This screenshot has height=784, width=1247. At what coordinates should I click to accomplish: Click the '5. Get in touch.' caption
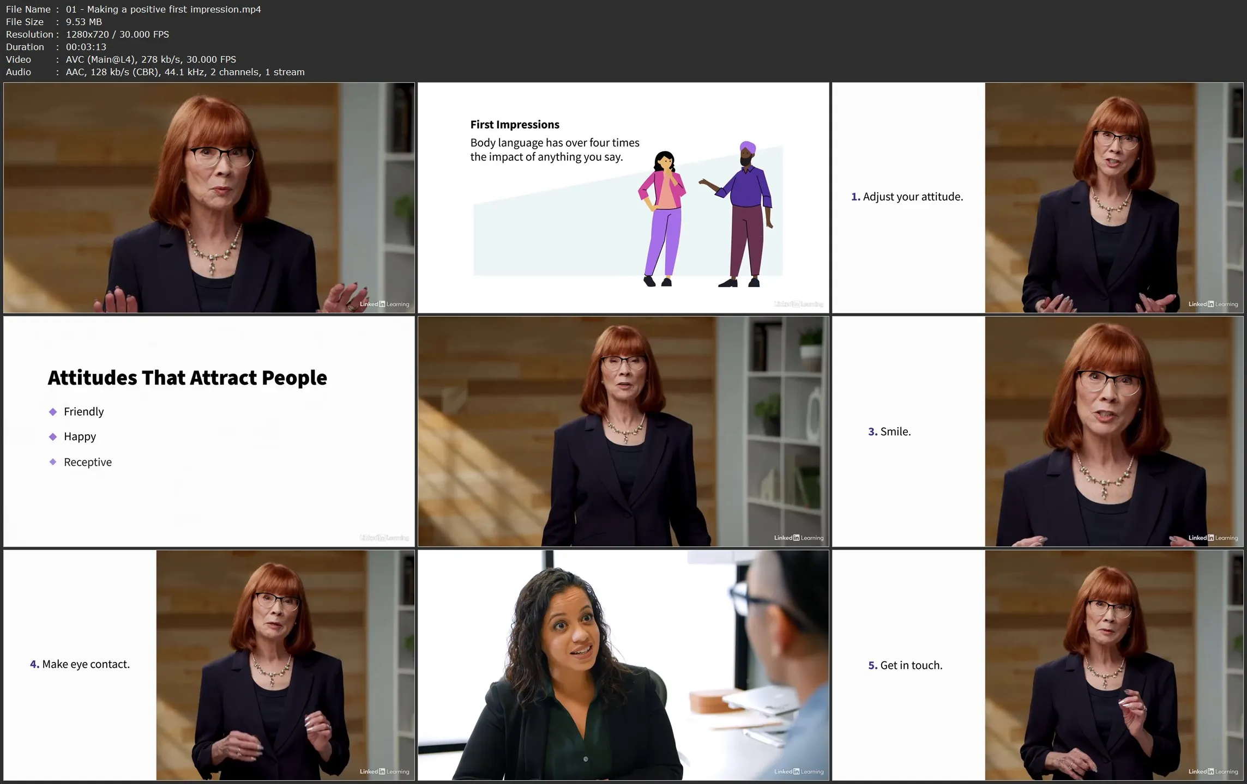pos(905,665)
